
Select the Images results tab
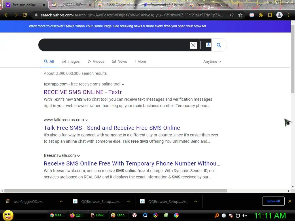pyautogui.click(x=71, y=62)
